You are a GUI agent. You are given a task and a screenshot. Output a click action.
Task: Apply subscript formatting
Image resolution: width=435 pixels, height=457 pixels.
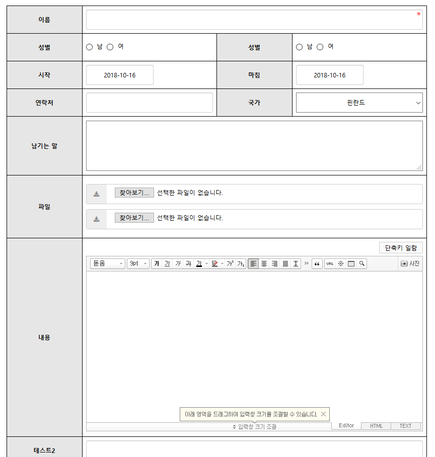tap(241, 263)
